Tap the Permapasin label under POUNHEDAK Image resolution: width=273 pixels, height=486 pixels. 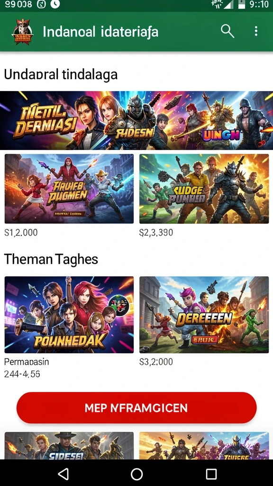pos(27,362)
